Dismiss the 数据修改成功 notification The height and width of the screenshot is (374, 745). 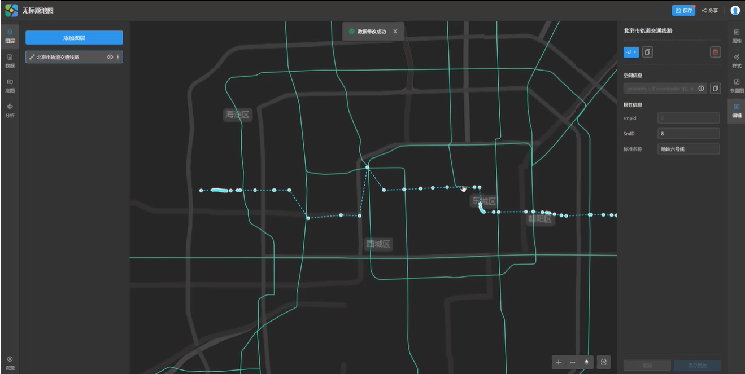click(x=395, y=32)
